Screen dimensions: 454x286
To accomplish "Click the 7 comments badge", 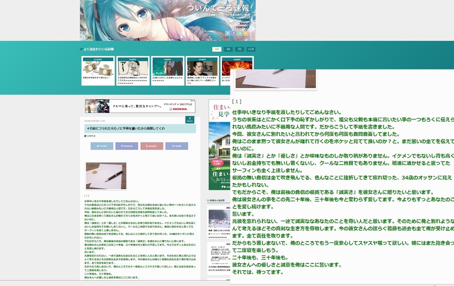I will (x=190, y=120).
